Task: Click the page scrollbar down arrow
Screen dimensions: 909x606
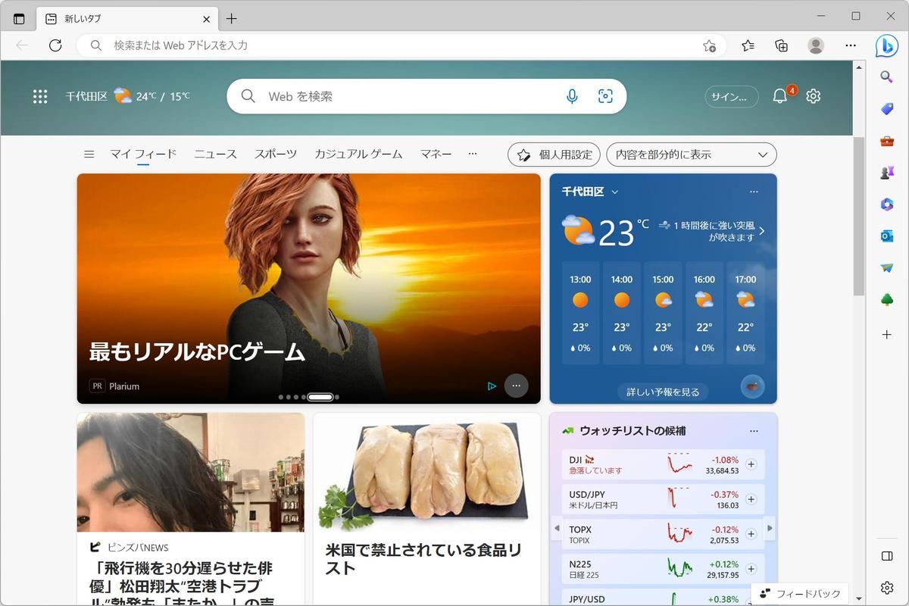Action: [x=859, y=599]
